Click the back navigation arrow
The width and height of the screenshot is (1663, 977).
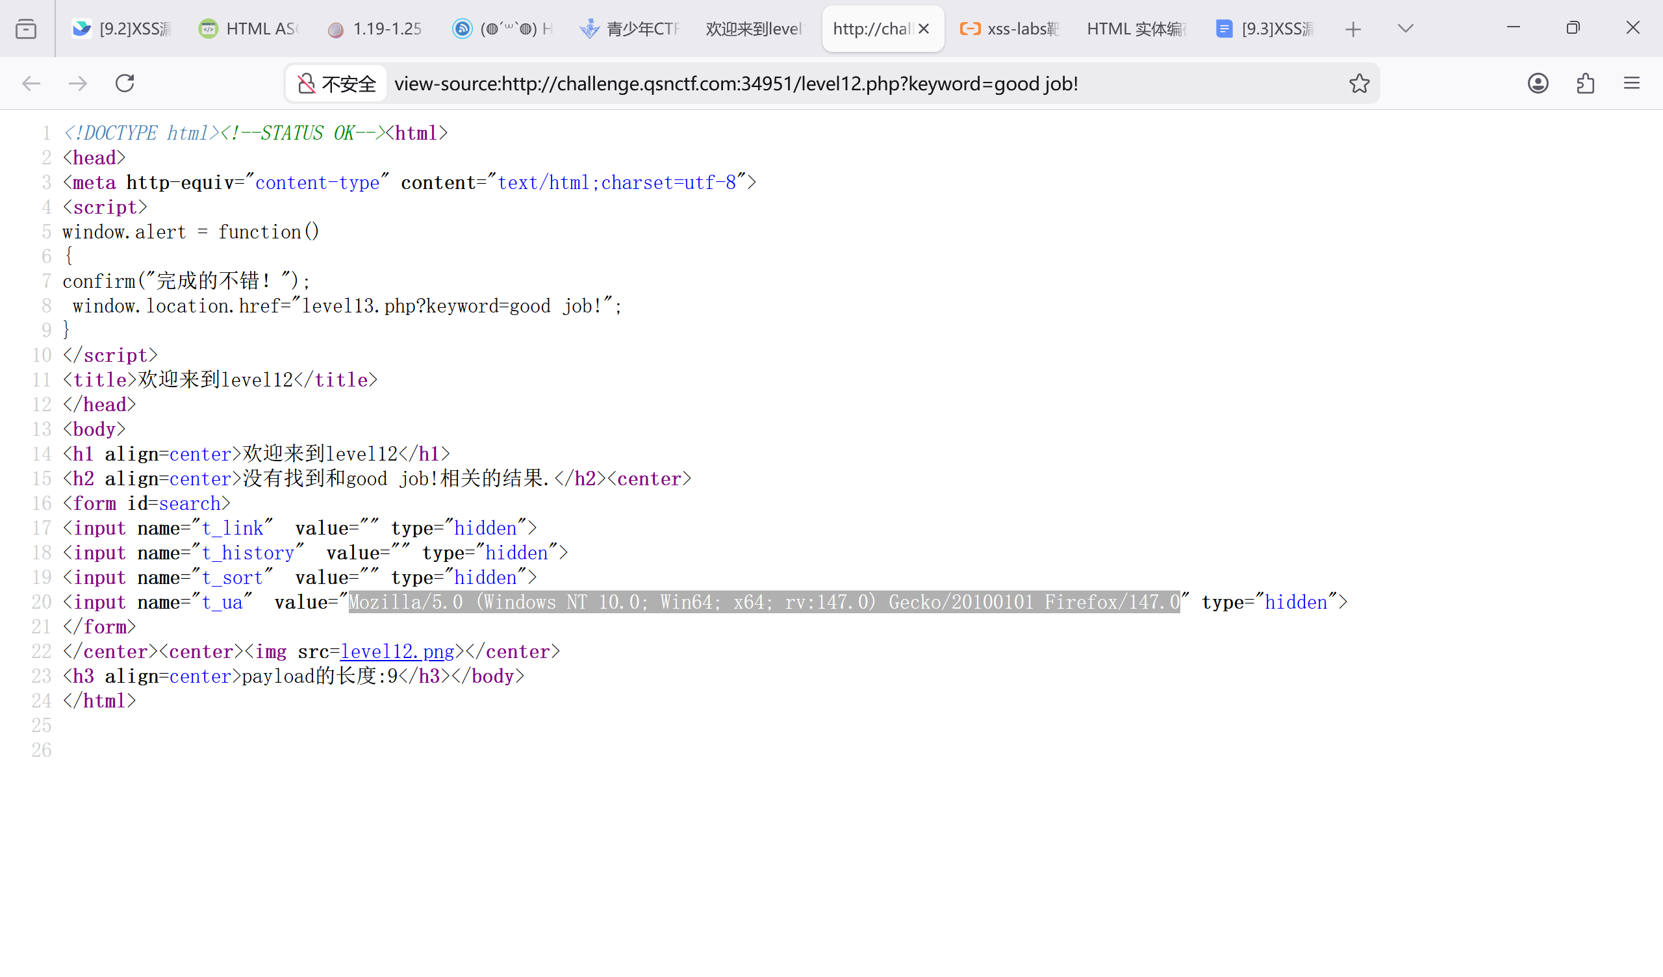coord(31,83)
